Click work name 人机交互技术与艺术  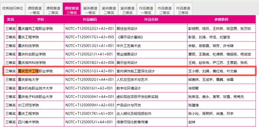click(151, 80)
